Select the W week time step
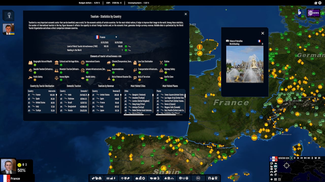This screenshot has width=325, height=182. [316, 158]
